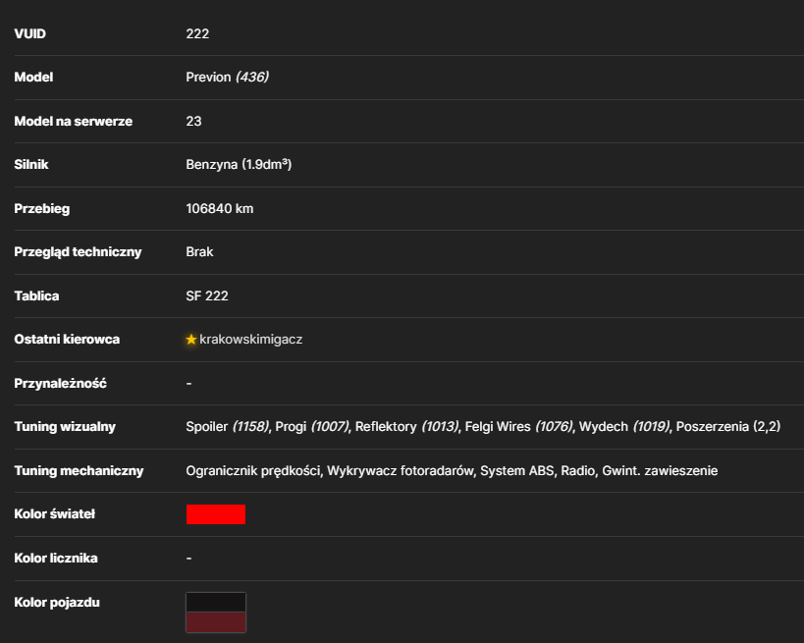Click the gold star beside krakowskimigacz
804x643 pixels.
coord(191,340)
